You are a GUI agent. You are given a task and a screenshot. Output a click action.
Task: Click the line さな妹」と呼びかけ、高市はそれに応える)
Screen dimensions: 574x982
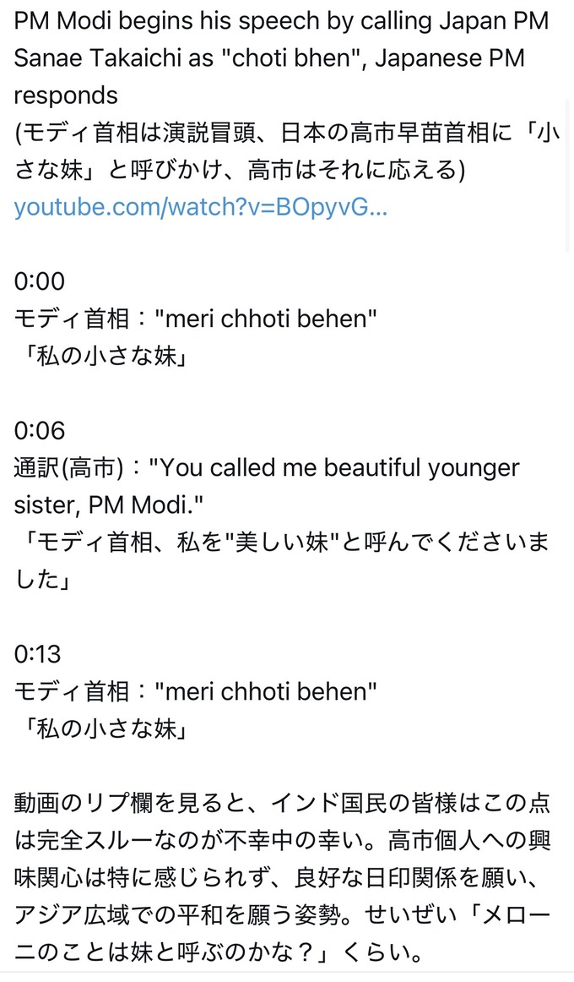coord(240,170)
